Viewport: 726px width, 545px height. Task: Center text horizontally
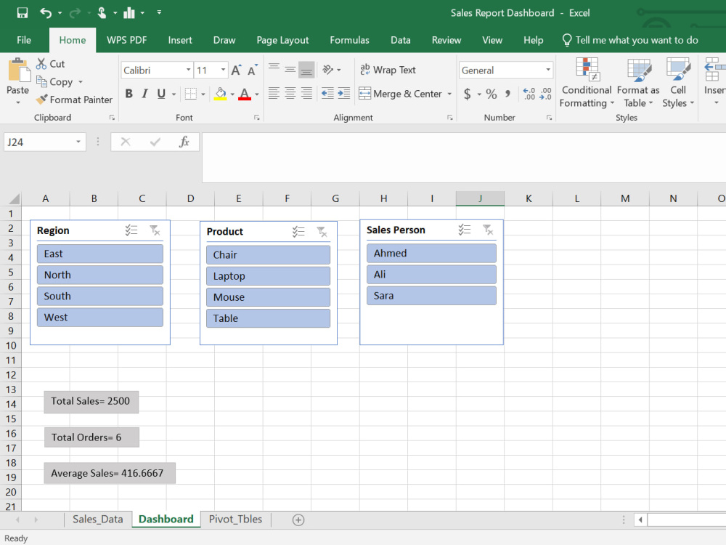click(x=290, y=94)
